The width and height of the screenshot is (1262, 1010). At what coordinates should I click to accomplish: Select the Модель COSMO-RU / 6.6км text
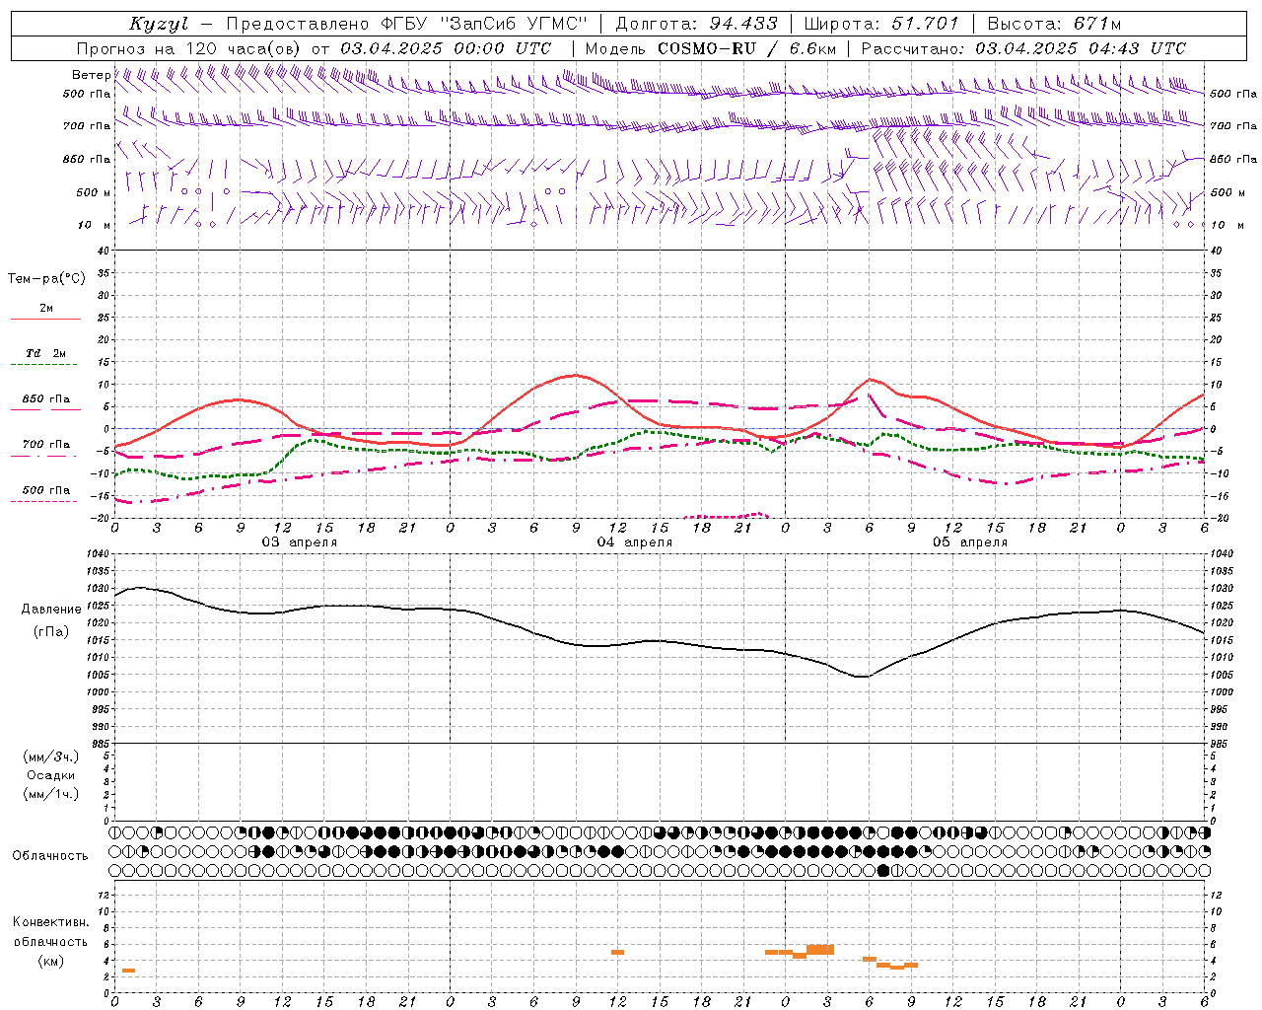pyautogui.click(x=711, y=48)
